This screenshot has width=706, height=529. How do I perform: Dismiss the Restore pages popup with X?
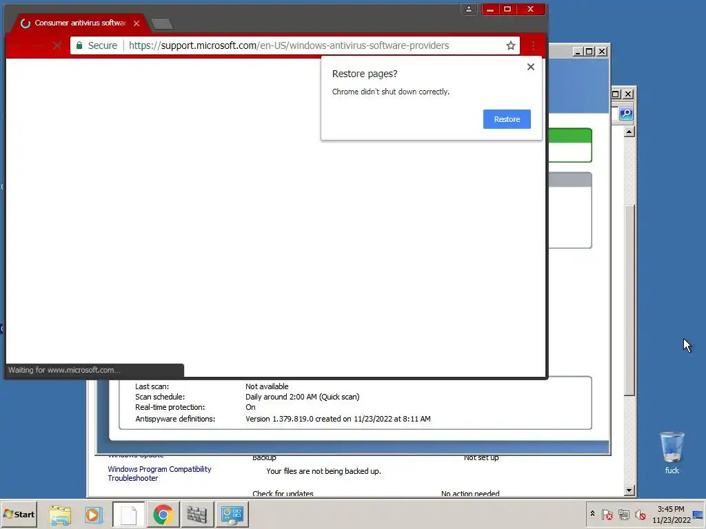(x=531, y=67)
